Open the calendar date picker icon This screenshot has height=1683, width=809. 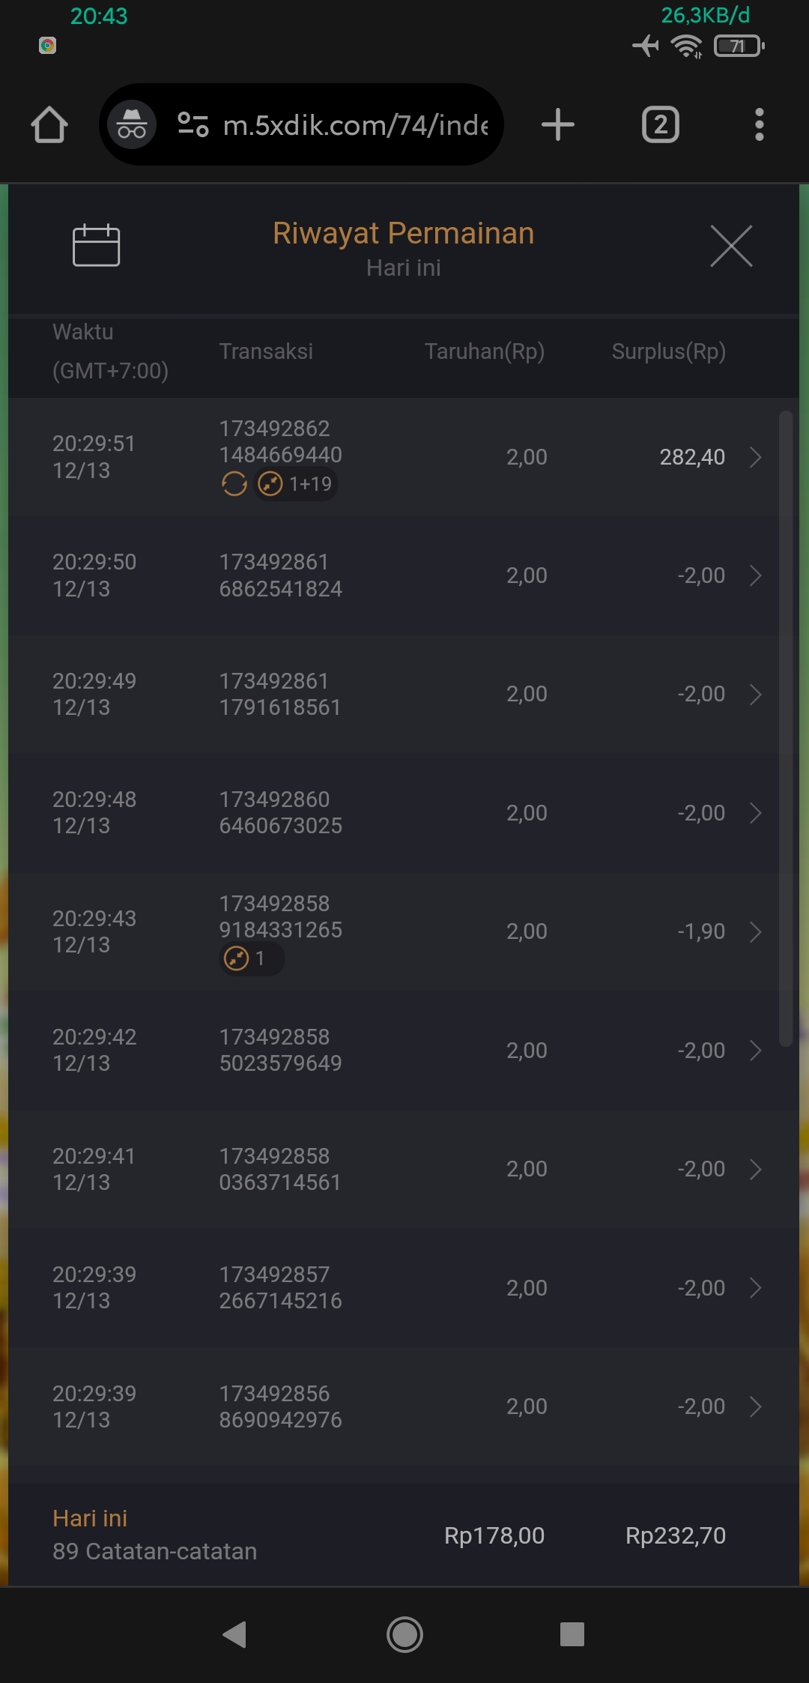click(x=96, y=245)
